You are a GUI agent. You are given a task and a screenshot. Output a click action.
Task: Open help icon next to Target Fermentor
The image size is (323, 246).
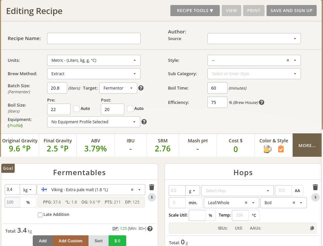pos(141,88)
